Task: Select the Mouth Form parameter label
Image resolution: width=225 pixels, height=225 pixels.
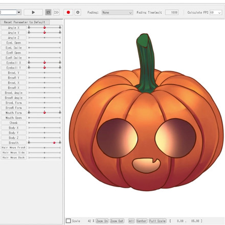Action: point(14,112)
